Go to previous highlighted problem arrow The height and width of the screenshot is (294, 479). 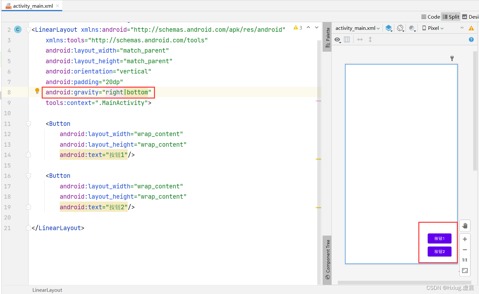tap(308, 28)
